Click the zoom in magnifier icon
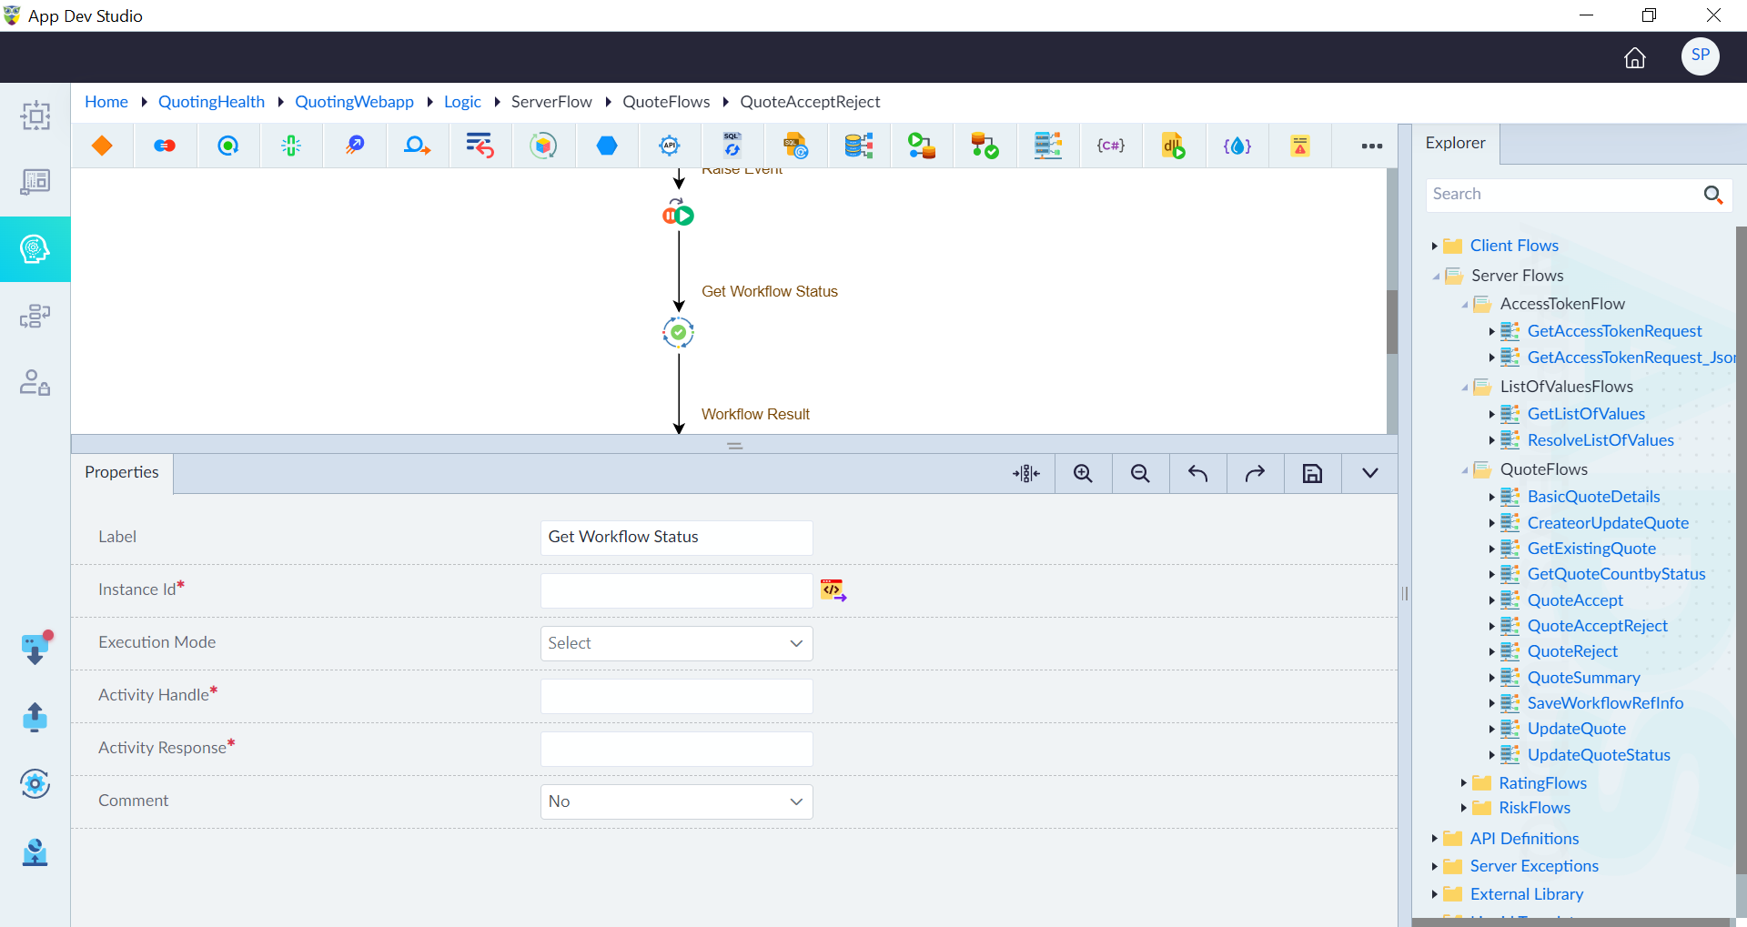 click(x=1083, y=473)
